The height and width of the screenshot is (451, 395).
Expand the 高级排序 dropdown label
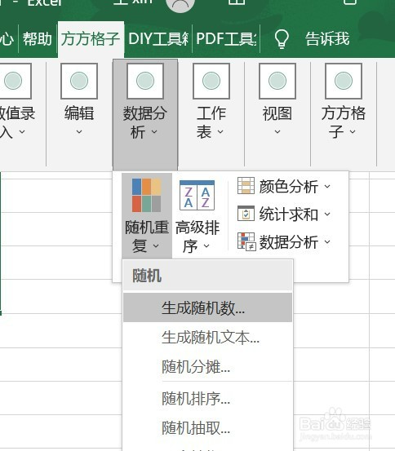click(197, 237)
